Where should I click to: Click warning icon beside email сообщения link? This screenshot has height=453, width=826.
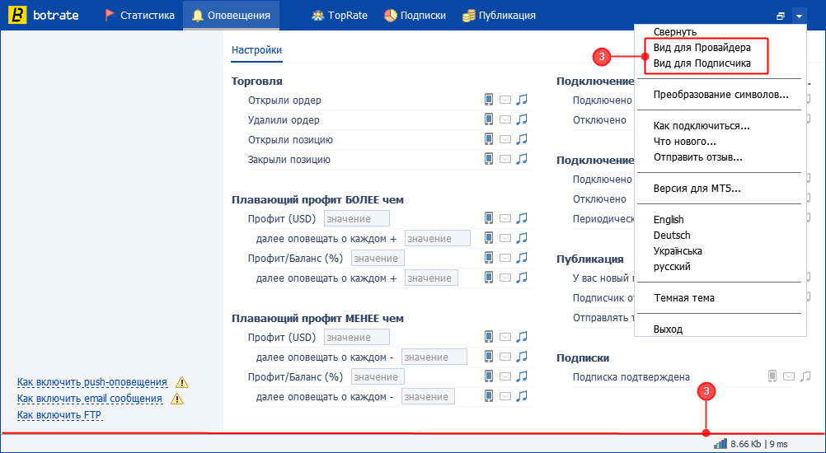177,399
